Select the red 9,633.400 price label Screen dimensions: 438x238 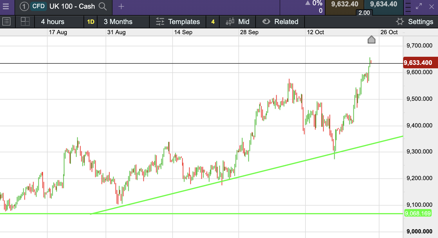[x=420, y=63]
